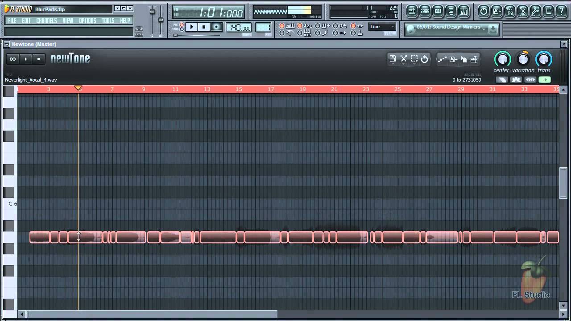Click the undo history icon in main toolbar
The width and height of the screenshot is (571, 321).
pyautogui.click(x=484, y=11)
